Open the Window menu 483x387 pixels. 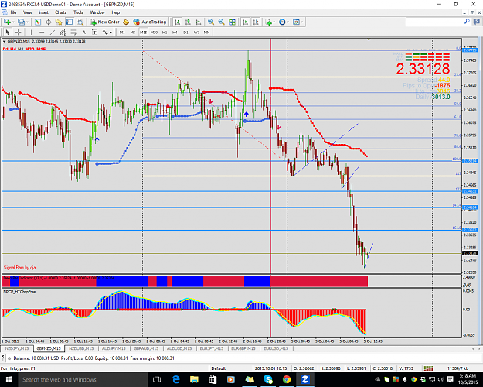(x=97, y=12)
